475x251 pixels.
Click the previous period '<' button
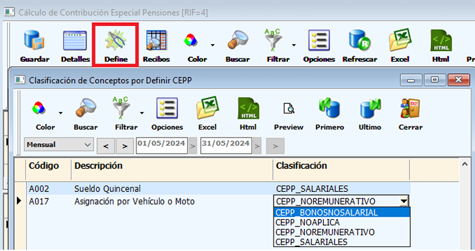point(106,146)
